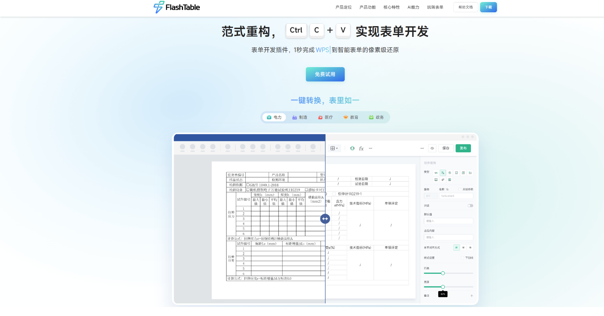Switch to the 制造 industry tab

pyautogui.click(x=300, y=117)
